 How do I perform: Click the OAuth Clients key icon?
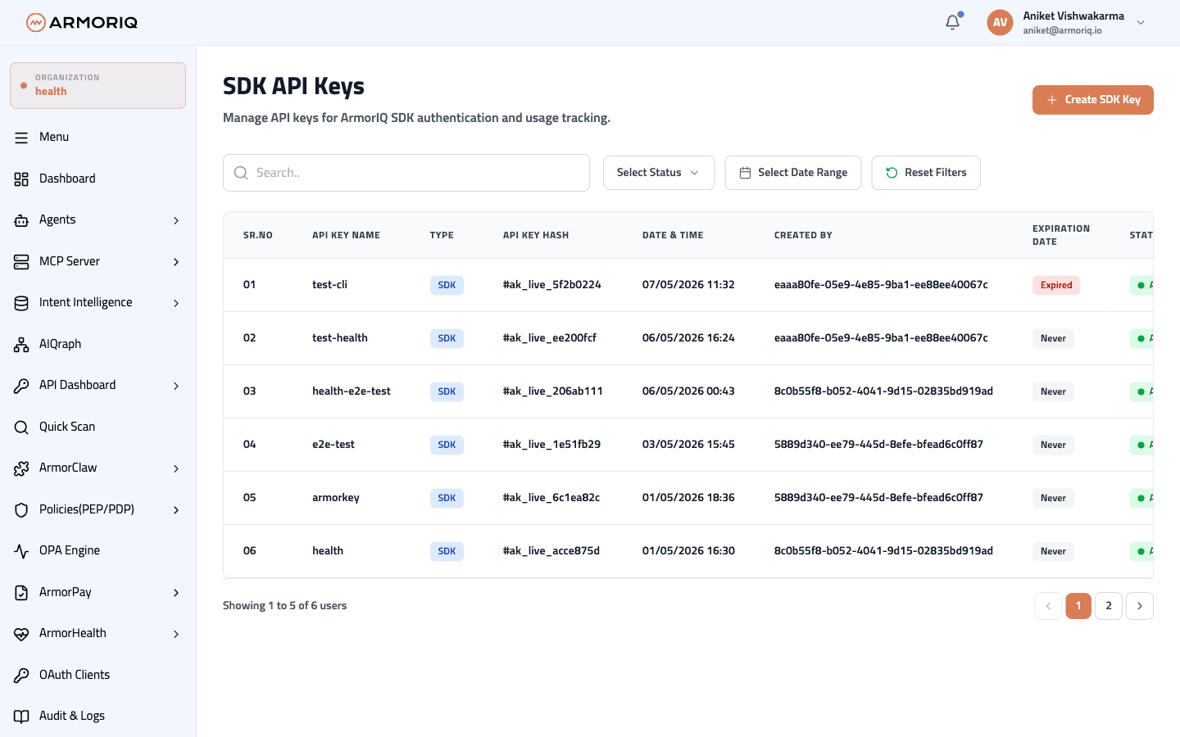[x=21, y=675]
